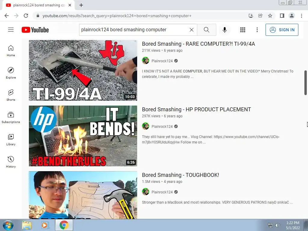308x231 pixels.
Task: Open the YouTube apps grid
Action: [x=243, y=30]
